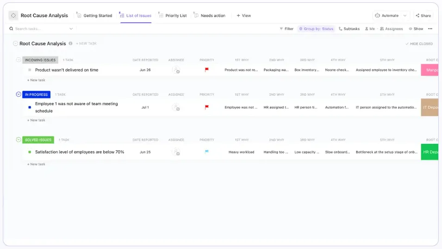This screenshot has height=249, width=442.
Task: Click the 'Automation f...' 4th why cell
Action: [336, 107]
